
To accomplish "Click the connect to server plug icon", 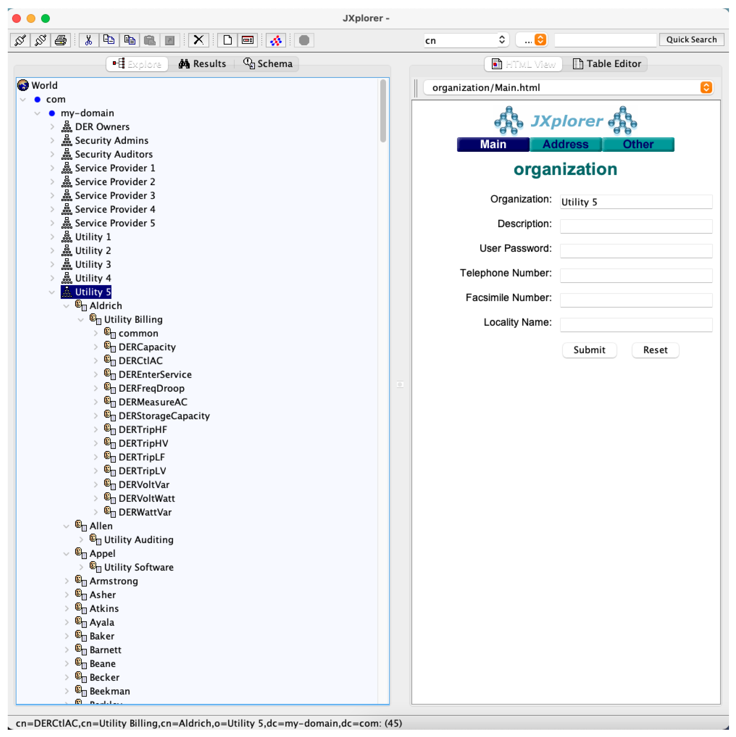I will coord(21,40).
